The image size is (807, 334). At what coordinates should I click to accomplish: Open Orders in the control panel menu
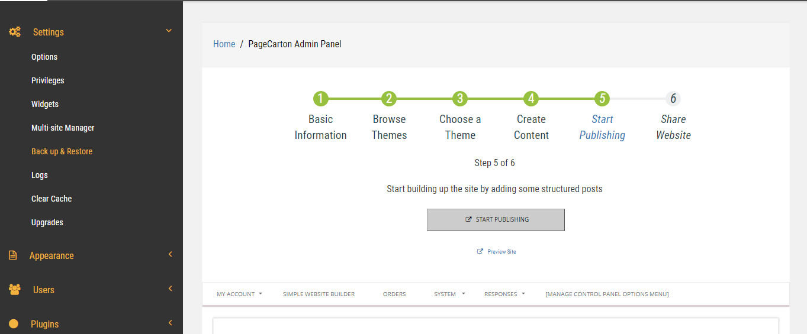394,294
